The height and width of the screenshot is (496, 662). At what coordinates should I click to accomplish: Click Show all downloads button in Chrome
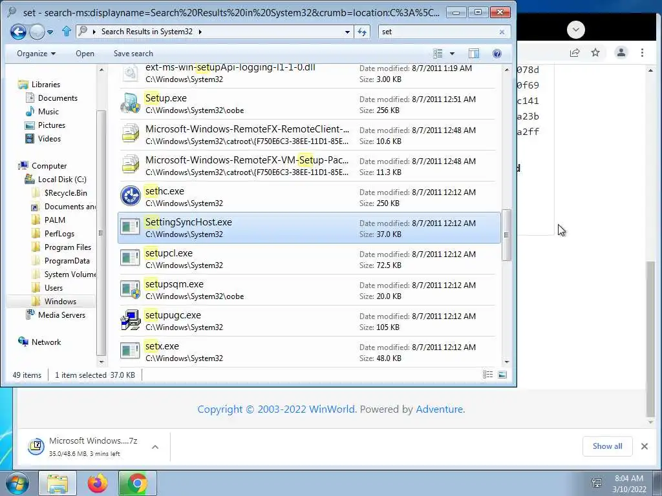[607, 446]
